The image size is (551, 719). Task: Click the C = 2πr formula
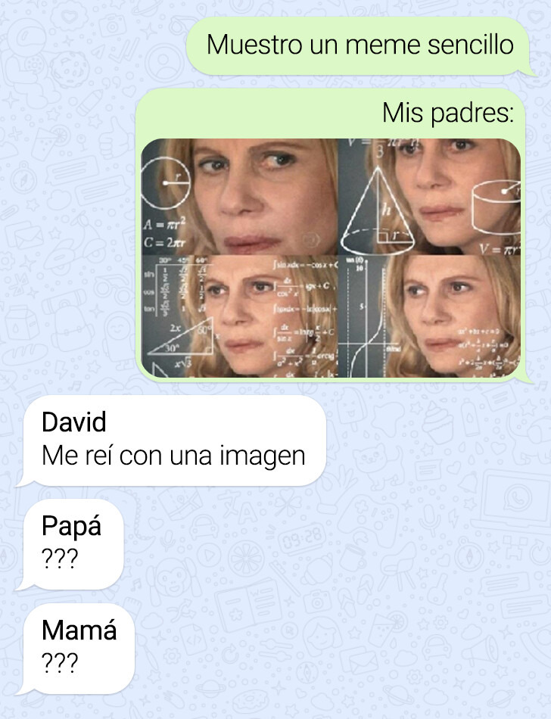tap(164, 241)
